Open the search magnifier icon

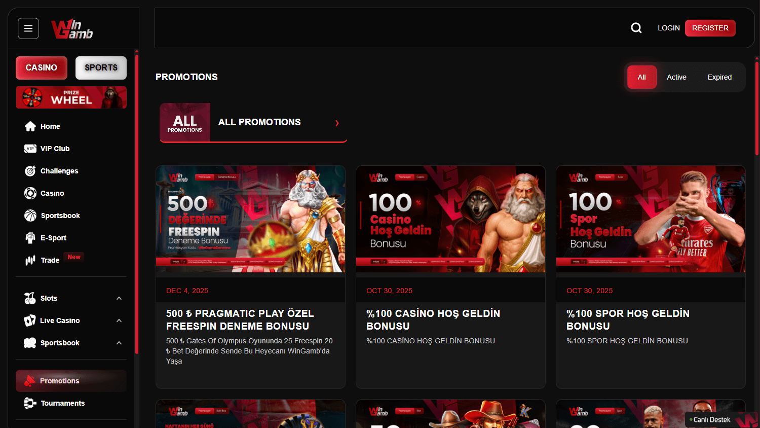pos(636,28)
